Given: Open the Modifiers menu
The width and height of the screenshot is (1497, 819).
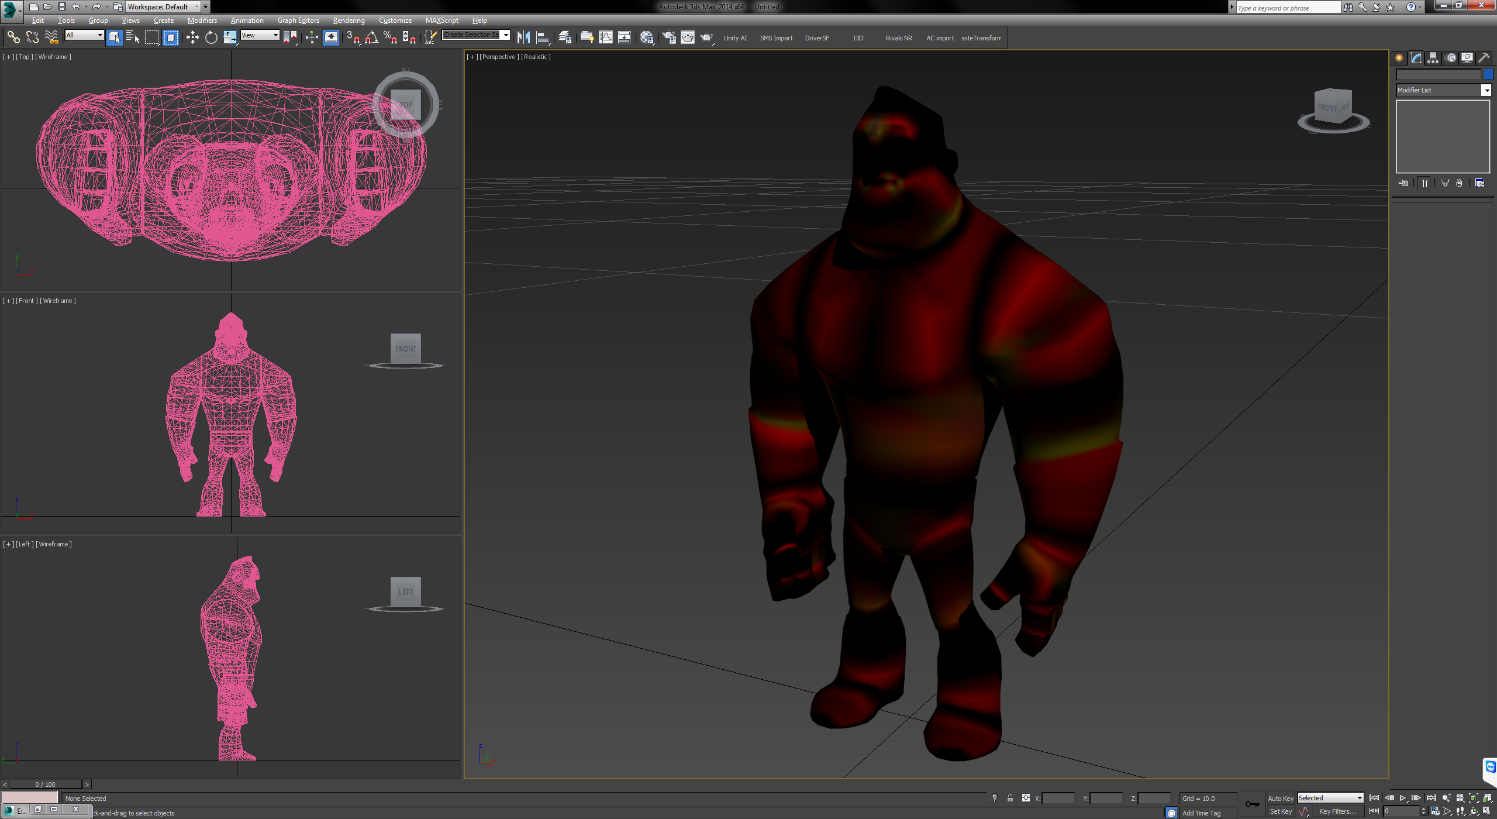Looking at the screenshot, I should coord(202,20).
